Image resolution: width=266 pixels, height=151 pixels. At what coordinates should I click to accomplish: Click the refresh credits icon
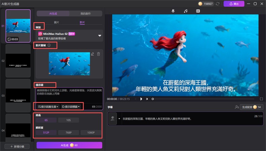[218, 4]
